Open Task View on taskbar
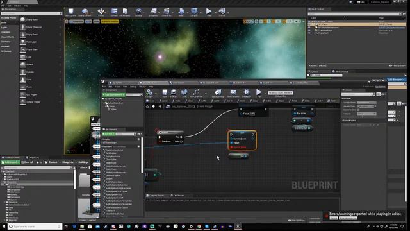 point(66,227)
